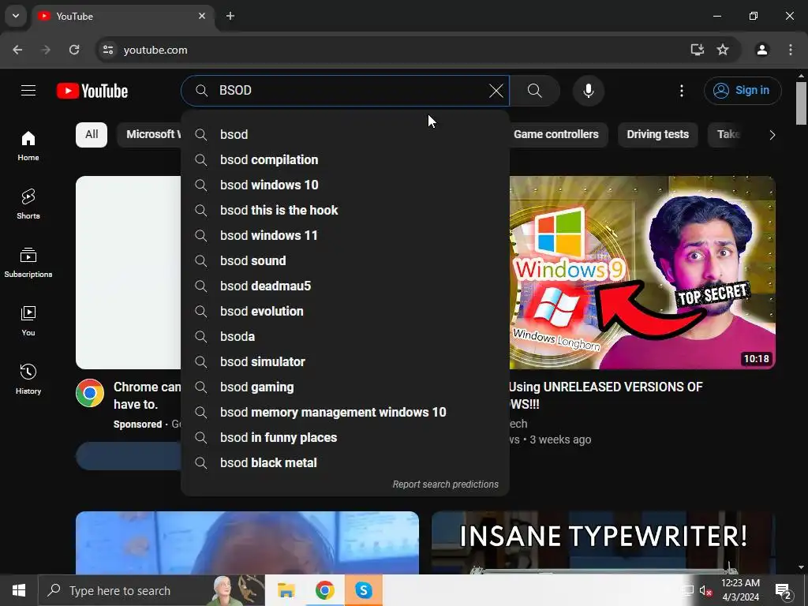Select 'bsod sound' suggestion
The image size is (808, 606).
pyautogui.click(x=346, y=260)
